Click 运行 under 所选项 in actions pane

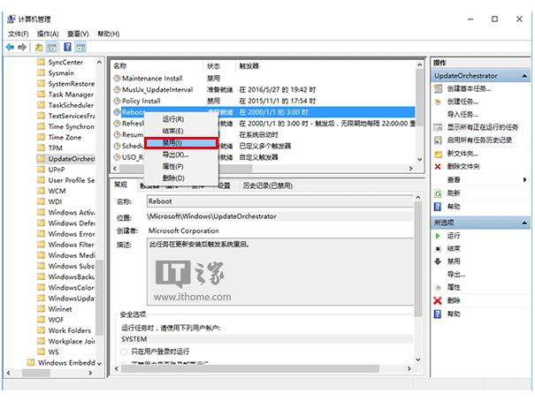pos(454,236)
